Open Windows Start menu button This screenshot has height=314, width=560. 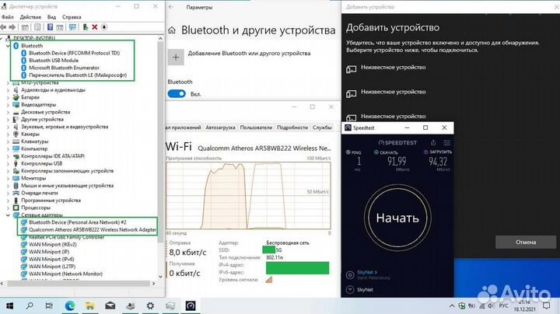click(10, 305)
